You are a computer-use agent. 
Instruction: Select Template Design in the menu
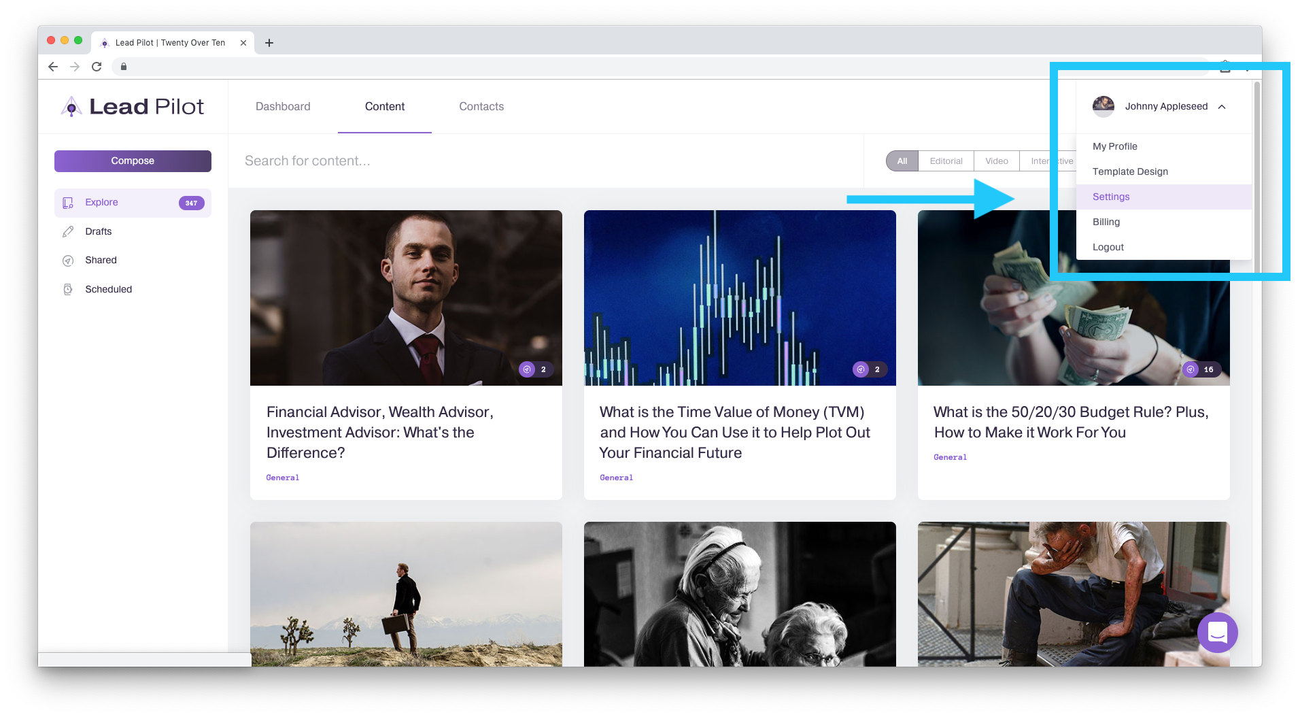pos(1130,171)
